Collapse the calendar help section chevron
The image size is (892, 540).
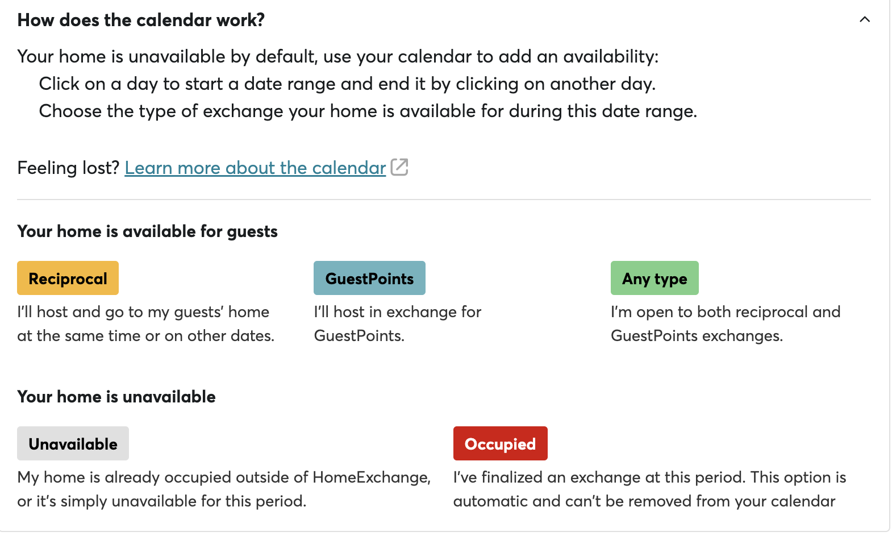click(x=864, y=20)
